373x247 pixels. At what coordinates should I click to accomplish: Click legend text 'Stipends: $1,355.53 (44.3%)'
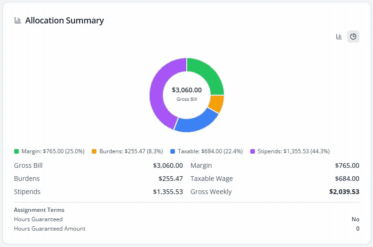pos(294,151)
